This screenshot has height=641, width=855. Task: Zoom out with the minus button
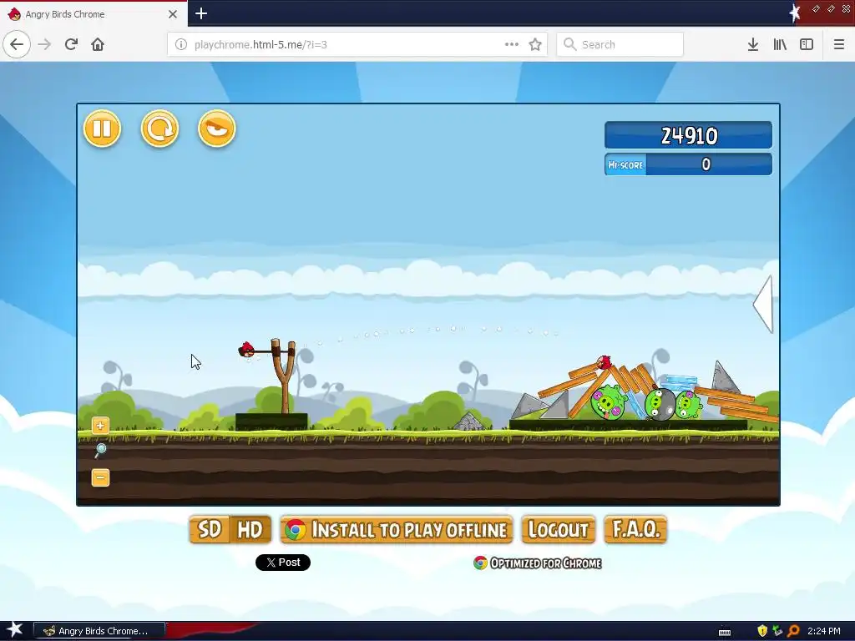[x=100, y=477]
